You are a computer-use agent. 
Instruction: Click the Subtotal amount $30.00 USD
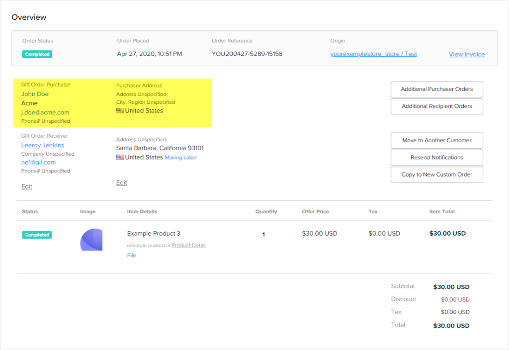point(451,287)
